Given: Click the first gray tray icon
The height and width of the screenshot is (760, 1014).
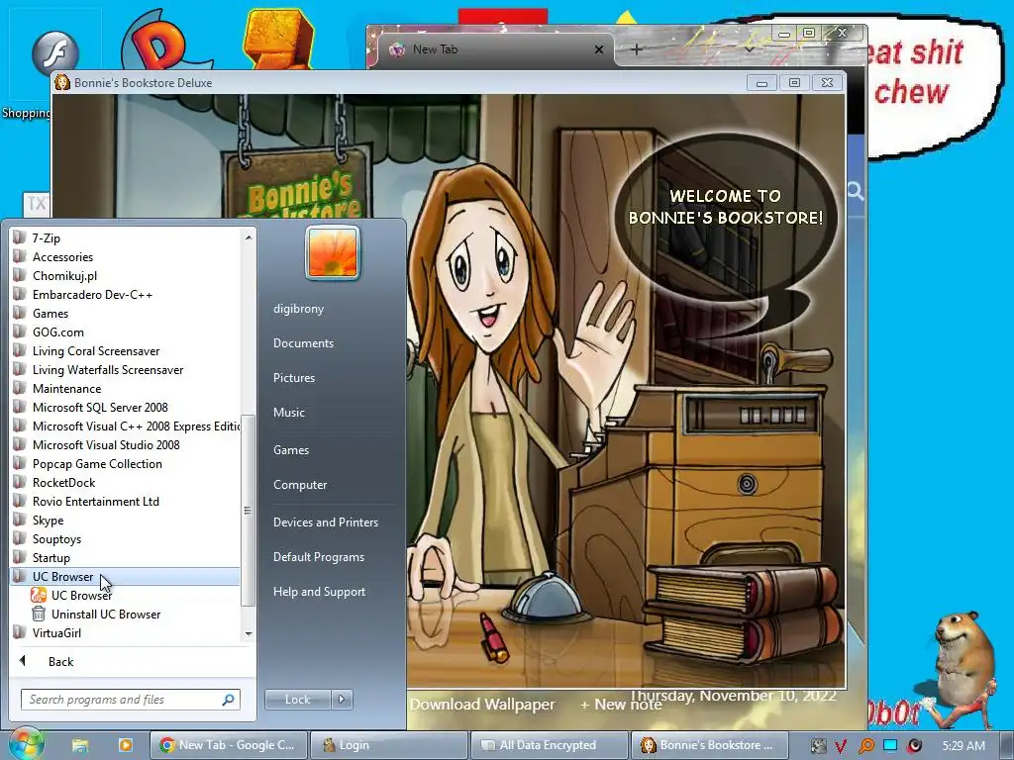Looking at the screenshot, I should click(x=818, y=746).
